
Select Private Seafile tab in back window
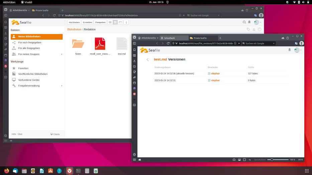point(45,10)
